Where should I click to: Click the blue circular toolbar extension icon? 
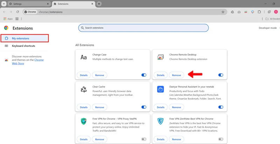(252, 12)
